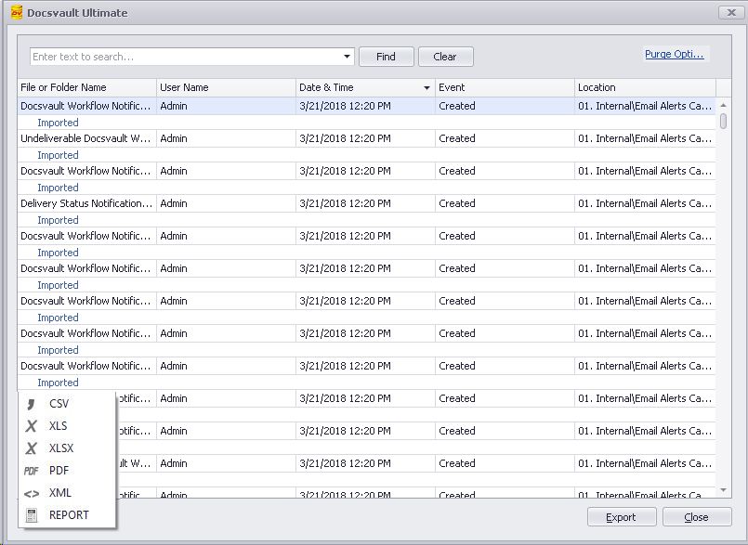Click the Export button
The image size is (748, 545).
pyautogui.click(x=622, y=517)
